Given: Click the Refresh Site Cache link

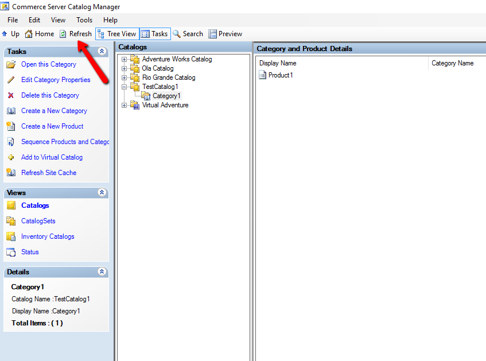Looking at the screenshot, I should [49, 173].
